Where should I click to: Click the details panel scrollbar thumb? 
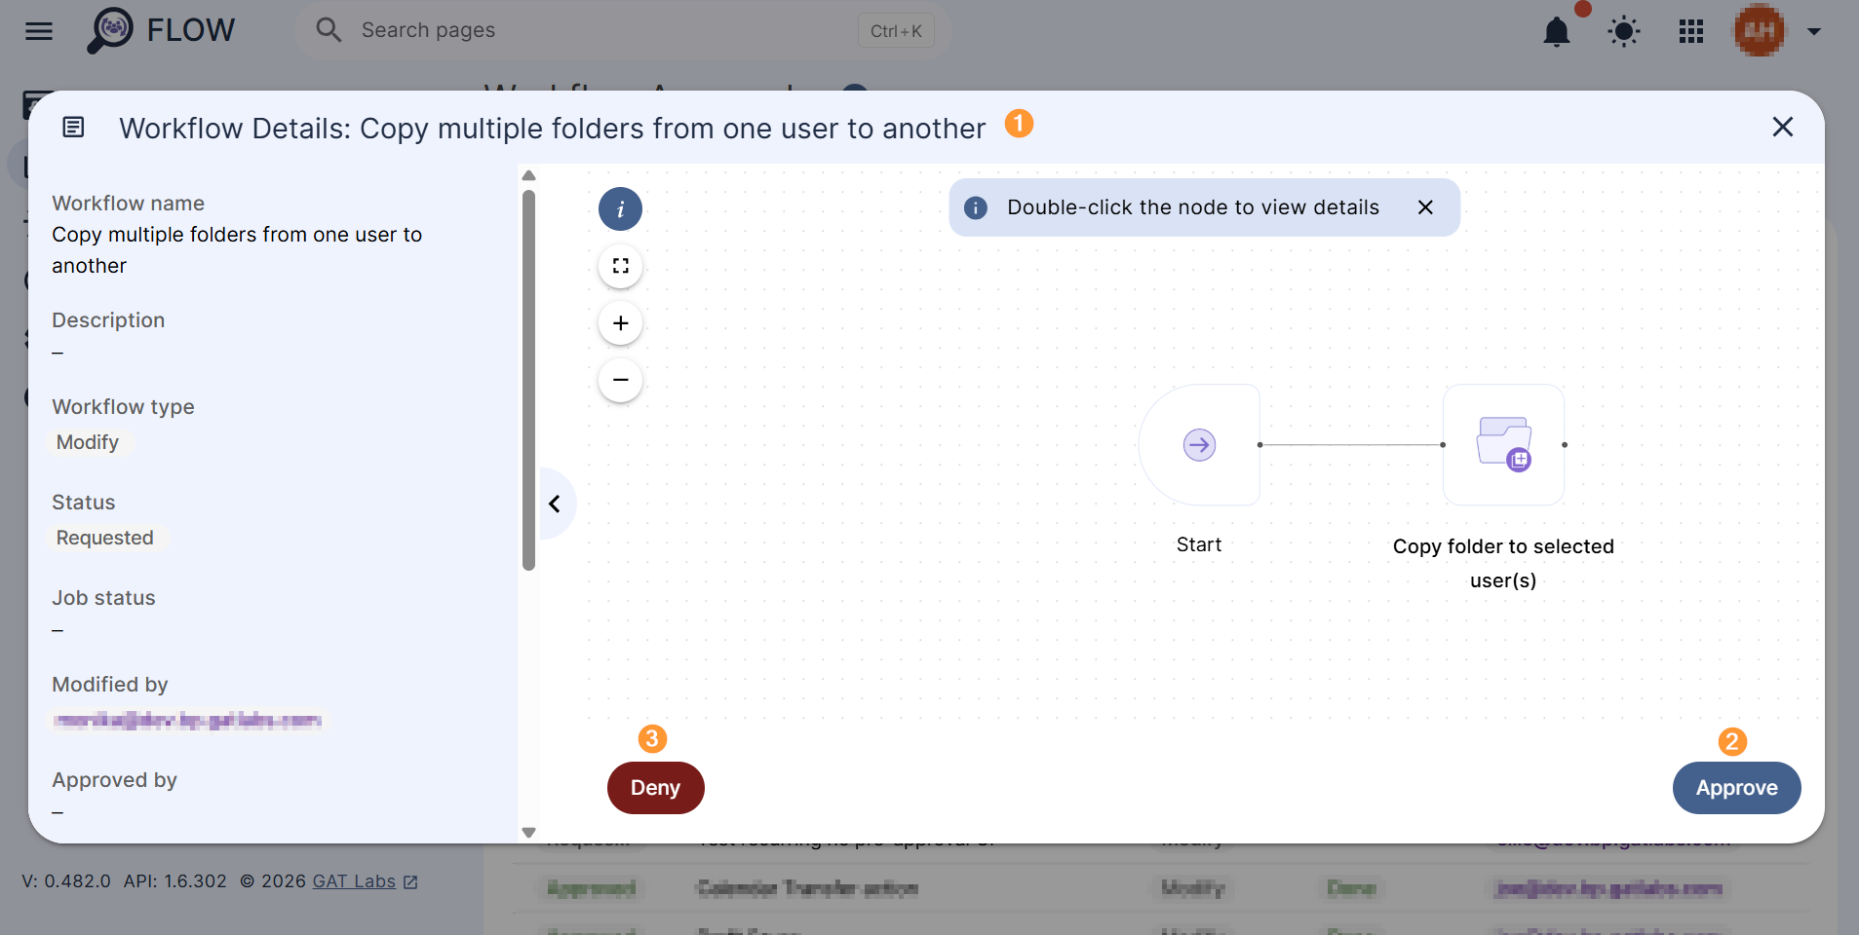pos(528,380)
